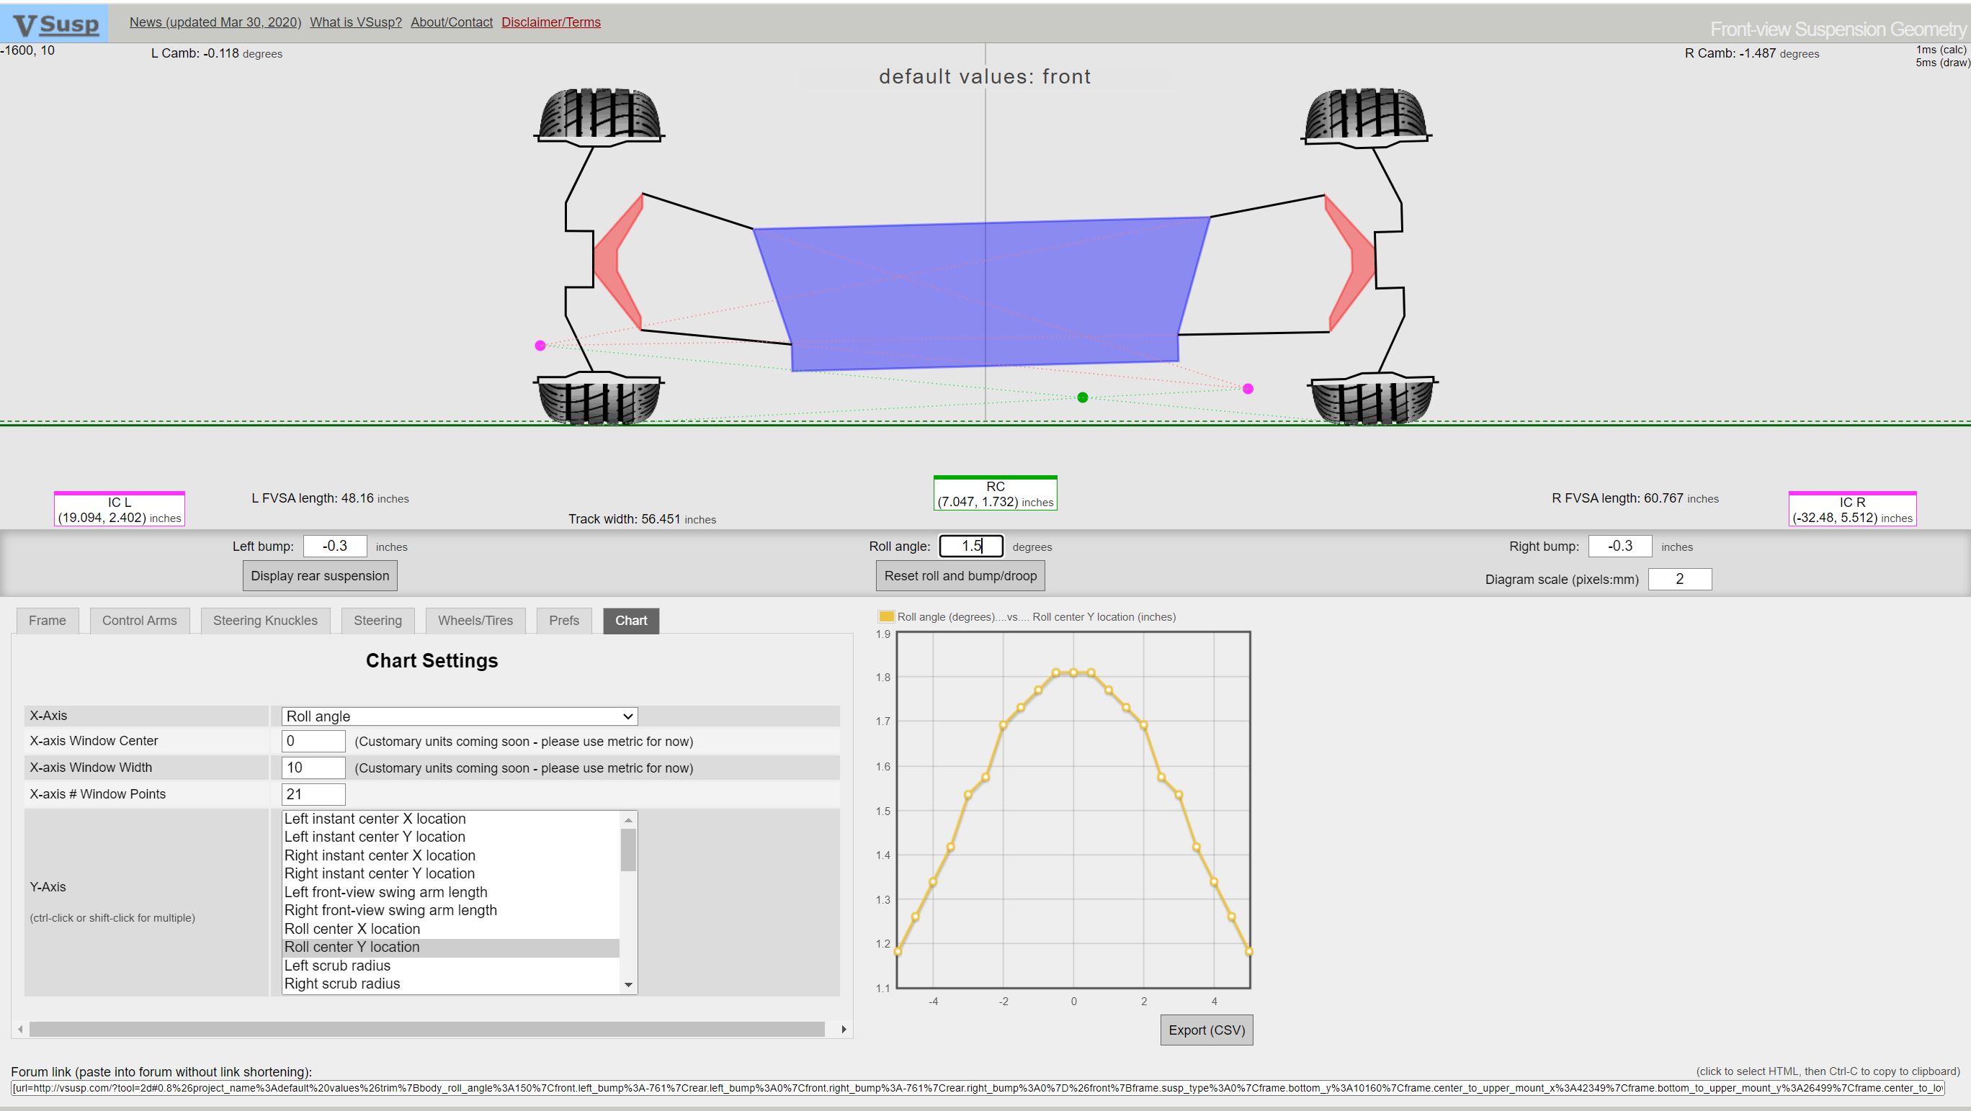The height and width of the screenshot is (1111, 1971).
Task: Click the green roll center dot
Action: click(x=1082, y=397)
